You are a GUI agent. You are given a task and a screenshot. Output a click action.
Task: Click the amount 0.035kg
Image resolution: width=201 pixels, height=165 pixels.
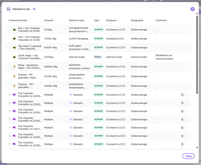(49, 57)
